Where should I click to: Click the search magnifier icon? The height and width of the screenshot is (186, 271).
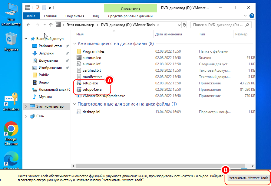point(247,25)
